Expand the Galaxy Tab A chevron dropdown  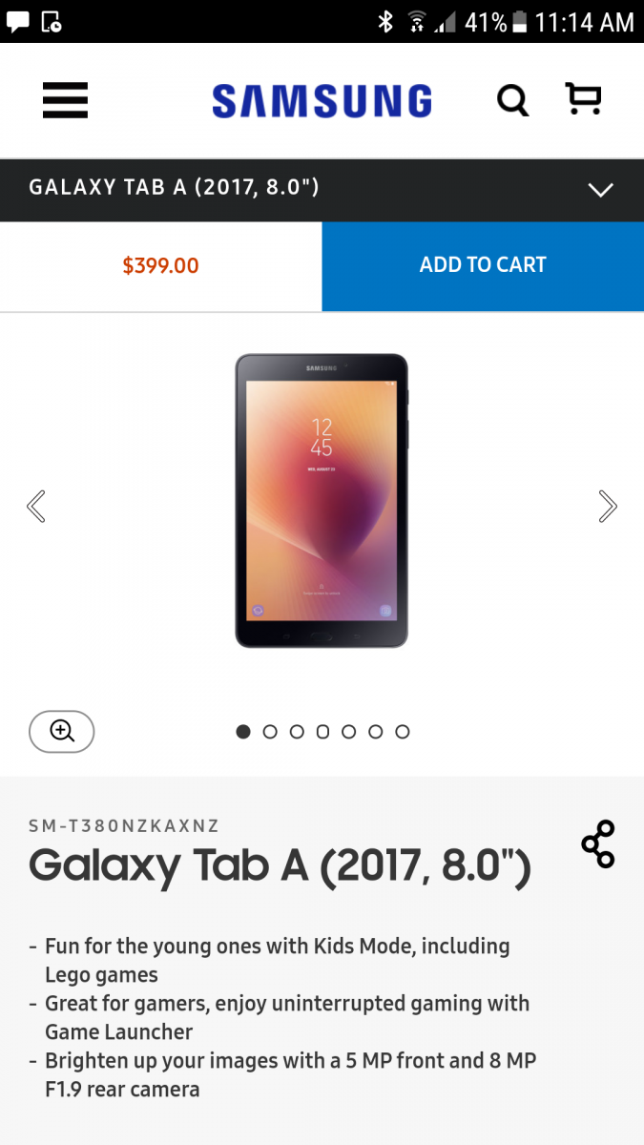tap(601, 190)
